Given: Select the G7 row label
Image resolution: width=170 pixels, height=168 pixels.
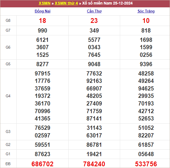Looking at the screenshot, I should tap(8, 30).
